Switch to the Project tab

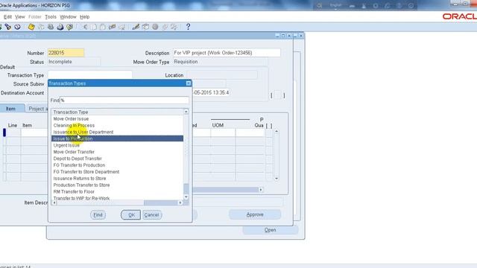[37, 109]
